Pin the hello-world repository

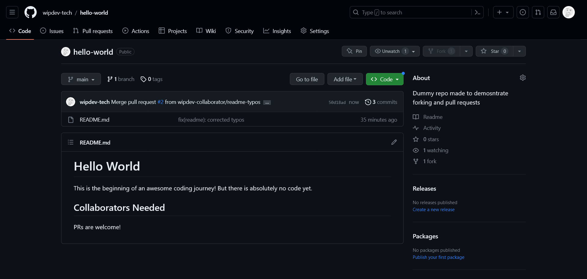point(354,51)
